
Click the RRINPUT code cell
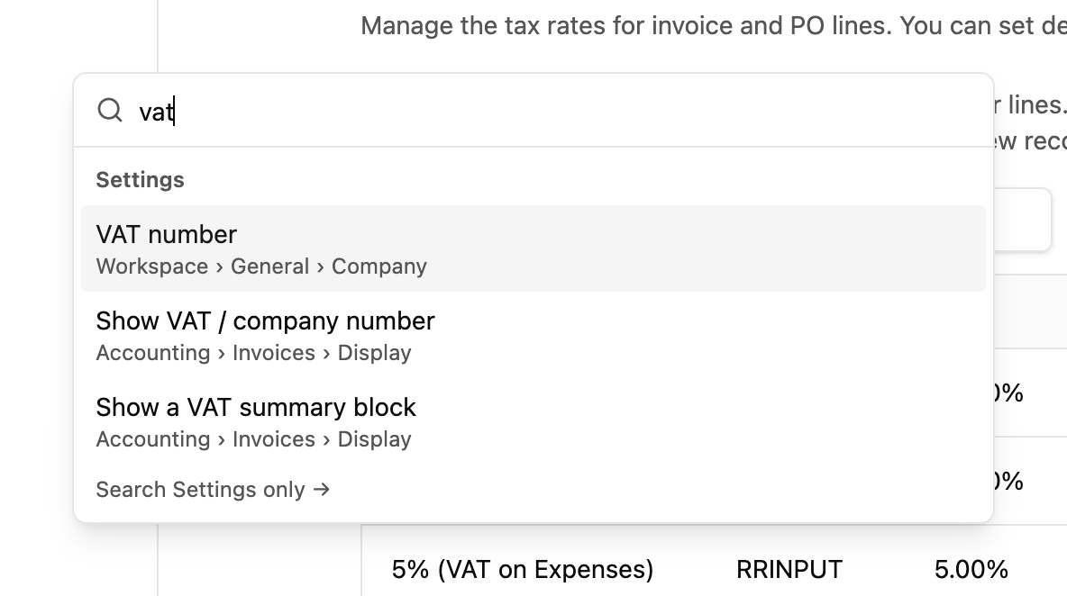[x=789, y=569]
